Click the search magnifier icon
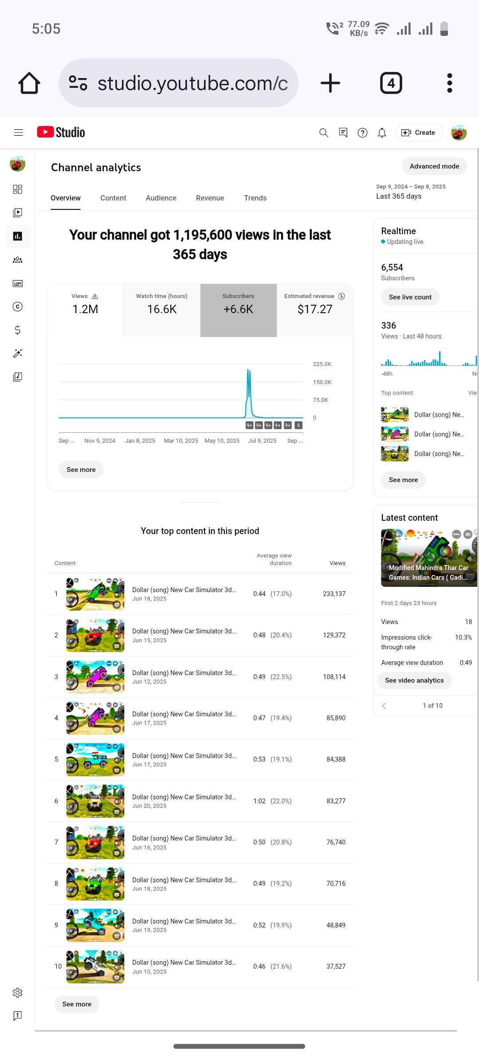The height and width of the screenshot is (1061, 479). tap(323, 133)
